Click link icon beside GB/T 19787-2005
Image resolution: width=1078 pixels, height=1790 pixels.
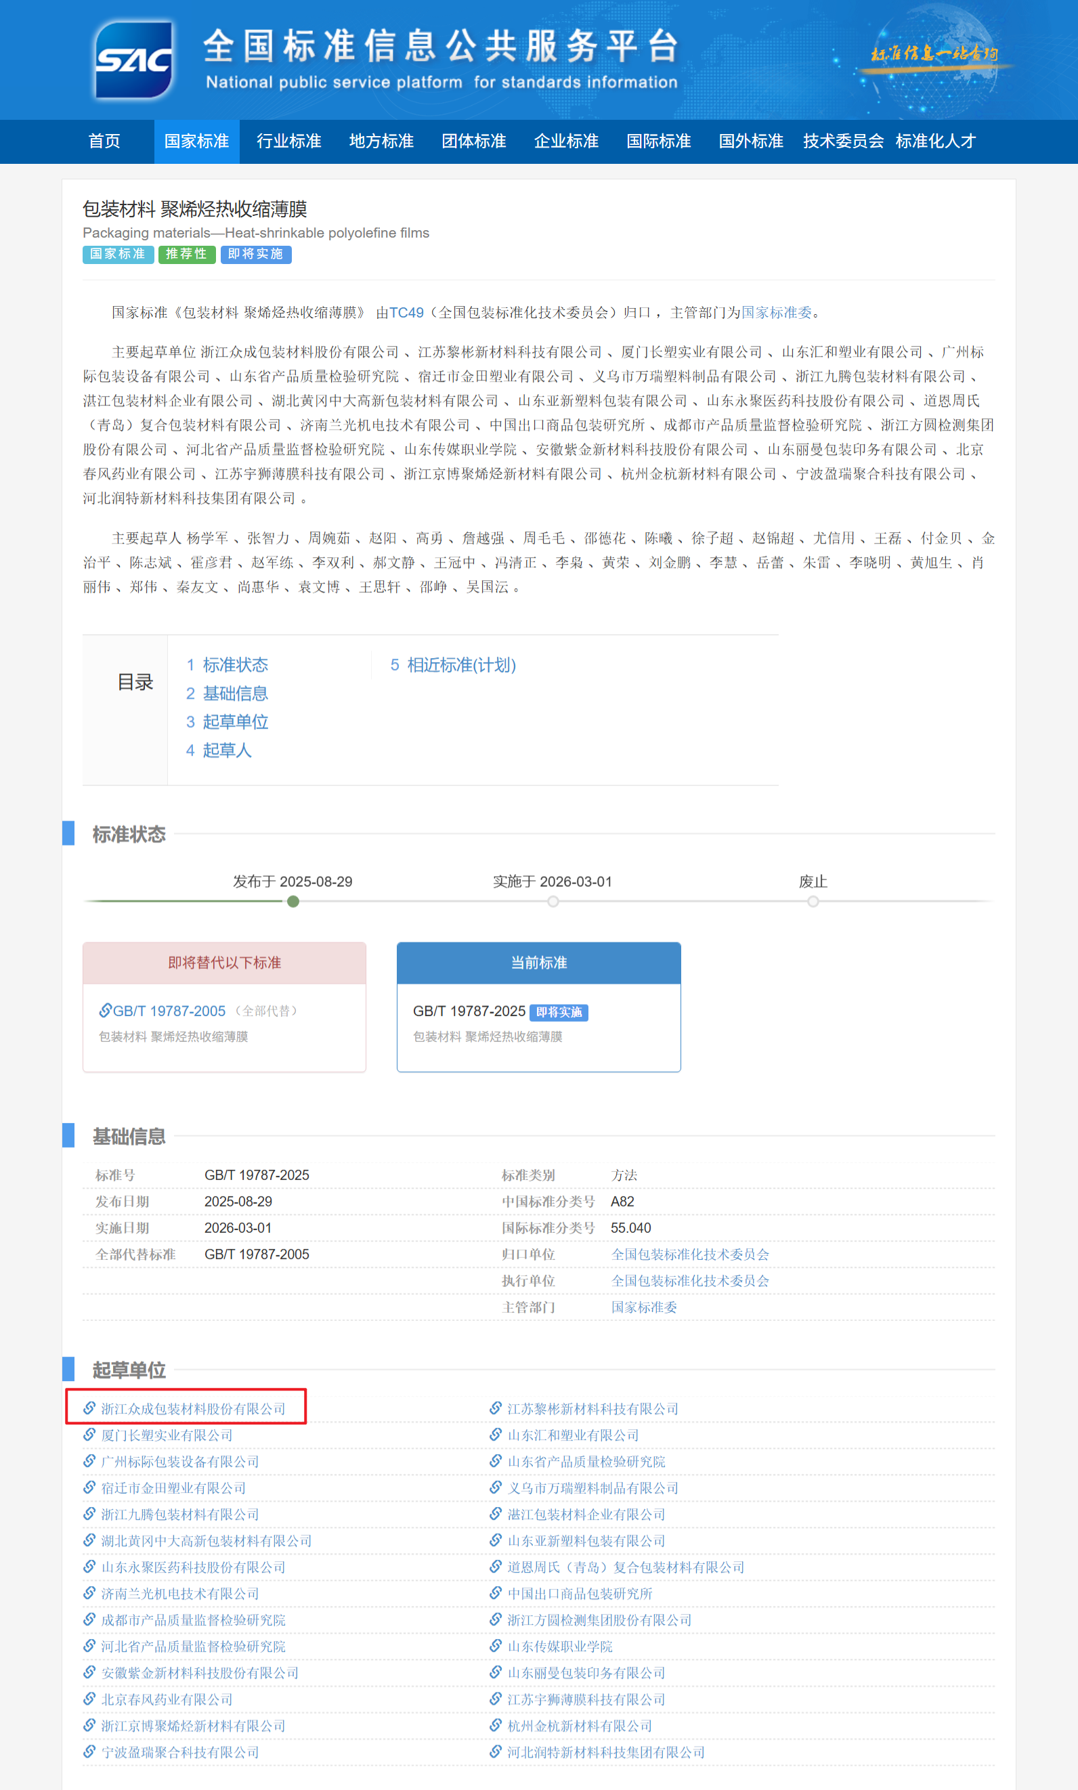click(106, 1010)
